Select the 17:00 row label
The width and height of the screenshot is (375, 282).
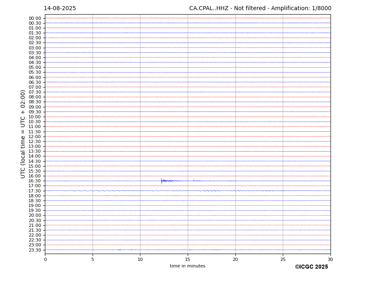(x=35, y=186)
